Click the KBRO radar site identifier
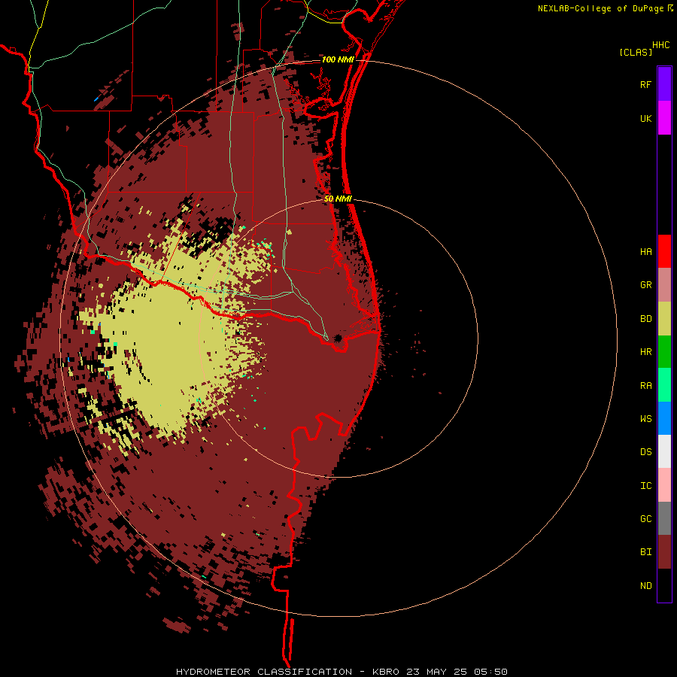The height and width of the screenshot is (677, 677). pos(386,672)
